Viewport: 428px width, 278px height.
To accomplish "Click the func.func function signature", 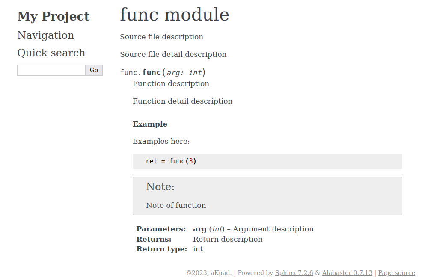I will point(151,72).
